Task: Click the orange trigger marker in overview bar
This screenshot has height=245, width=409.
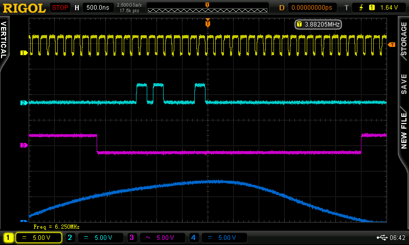Action: 208,5
